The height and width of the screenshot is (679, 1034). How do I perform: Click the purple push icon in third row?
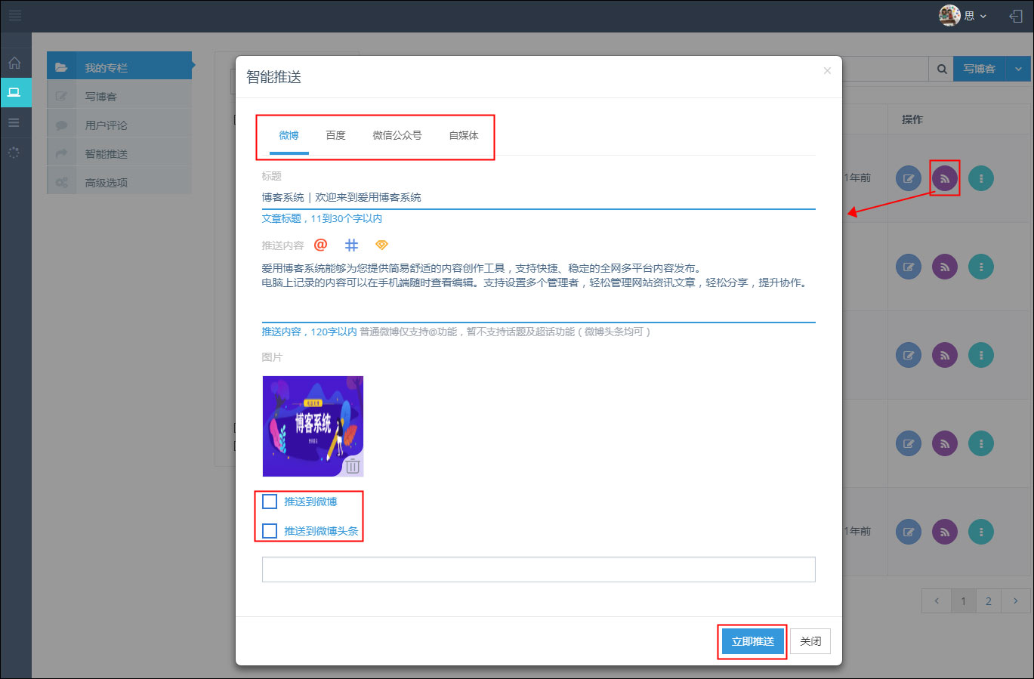(945, 355)
